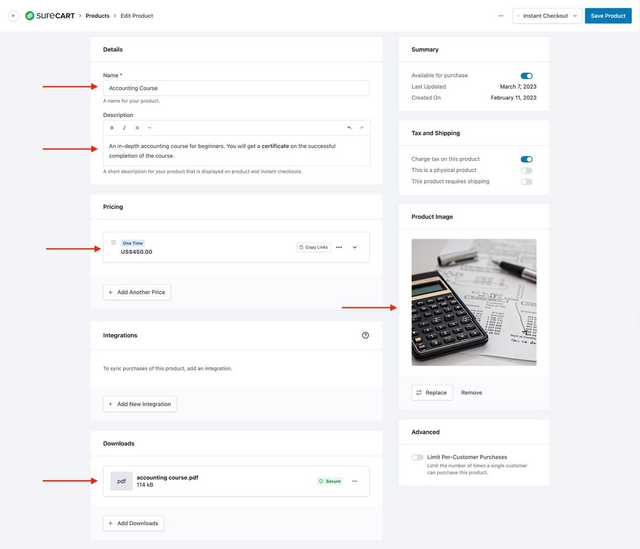Enable This is a physical product
This screenshot has height=549, width=640.
pyautogui.click(x=526, y=170)
